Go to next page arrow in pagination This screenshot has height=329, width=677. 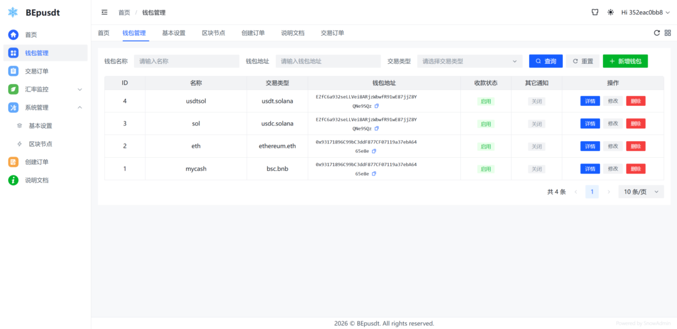pos(609,192)
